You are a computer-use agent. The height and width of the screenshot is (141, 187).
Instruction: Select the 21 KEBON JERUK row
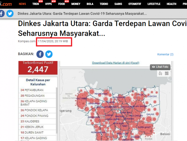(37, 127)
